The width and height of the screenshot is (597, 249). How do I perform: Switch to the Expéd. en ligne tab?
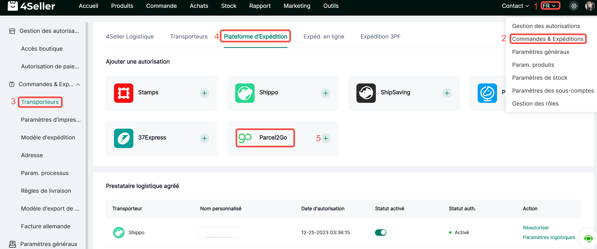pos(324,37)
